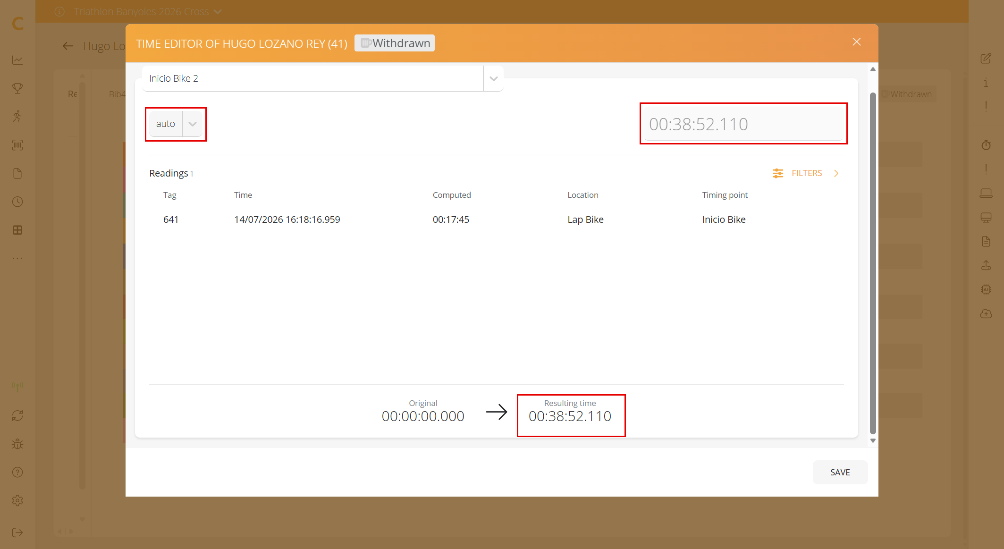Click the logout icon in left sidebar

[17, 532]
